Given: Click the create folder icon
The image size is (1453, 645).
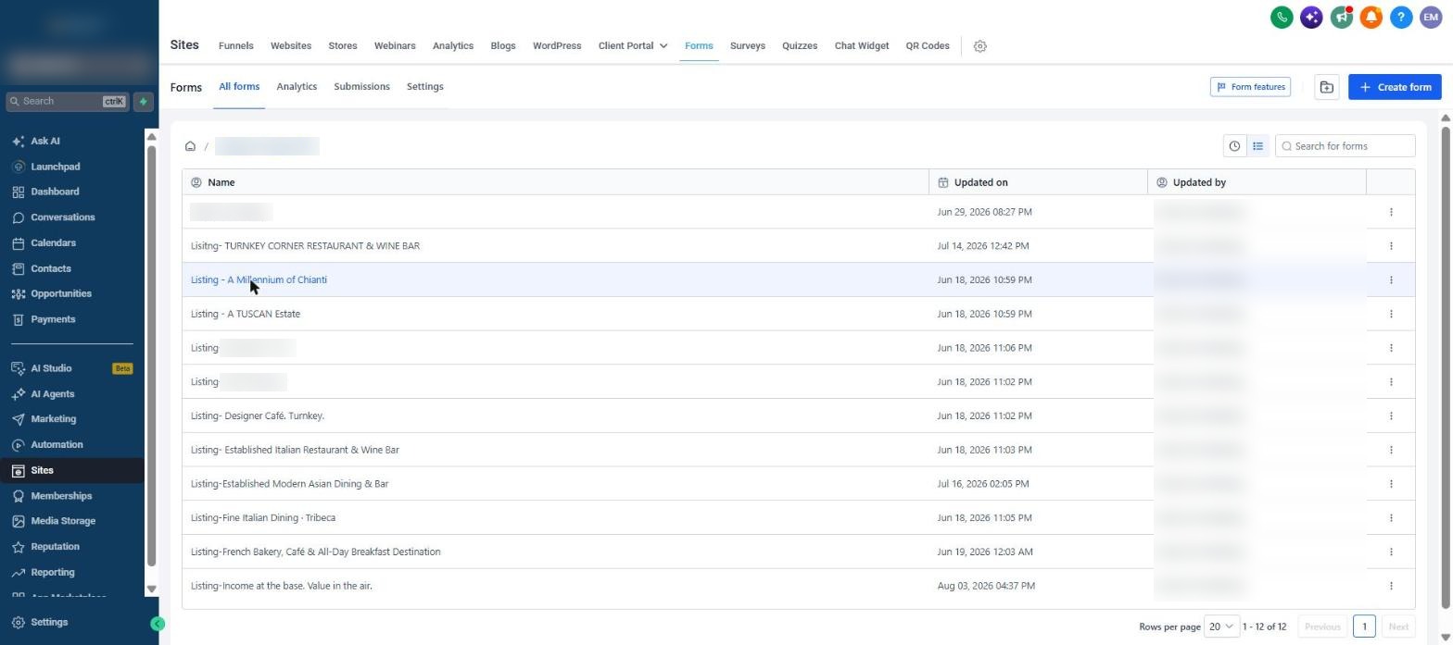Looking at the screenshot, I should tap(1326, 87).
